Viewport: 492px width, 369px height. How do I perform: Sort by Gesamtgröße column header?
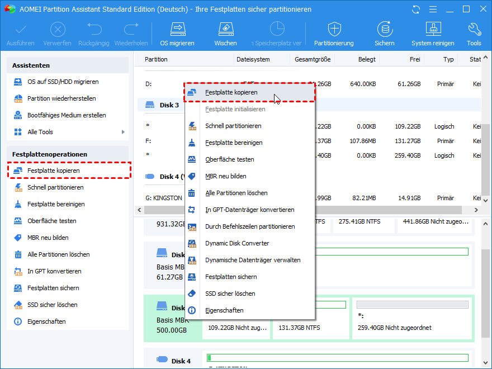coord(312,59)
